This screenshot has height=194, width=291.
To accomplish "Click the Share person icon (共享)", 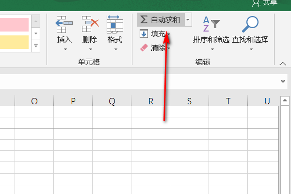I will 256,3.
